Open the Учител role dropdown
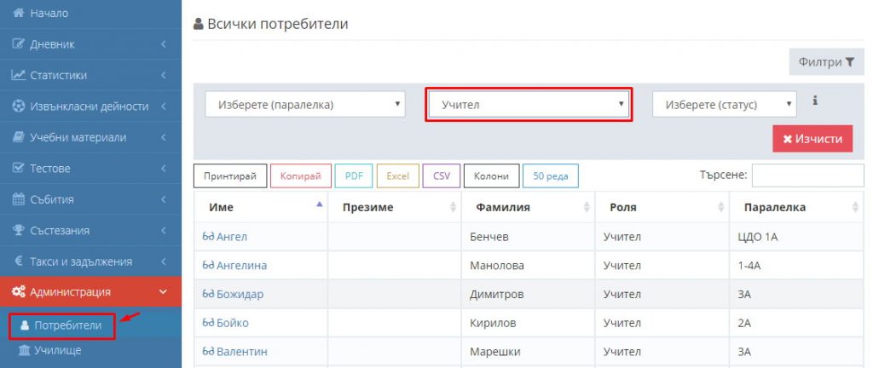873x368 pixels. click(x=529, y=105)
